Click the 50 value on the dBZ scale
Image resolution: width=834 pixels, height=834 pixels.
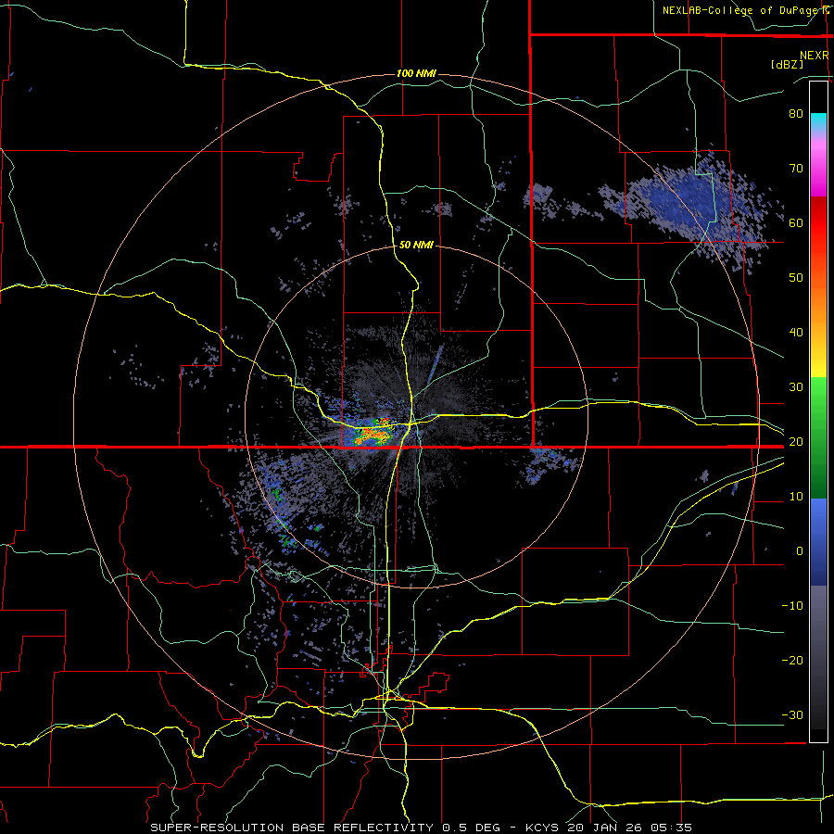coord(796,278)
